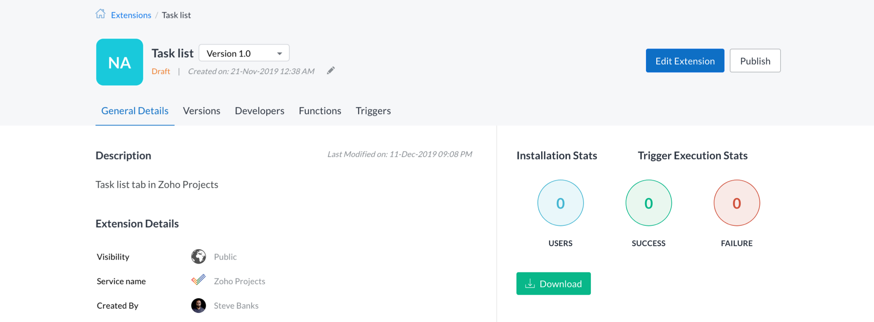The image size is (874, 322).
Task: Click the download arrow icon
Action: 530,283
